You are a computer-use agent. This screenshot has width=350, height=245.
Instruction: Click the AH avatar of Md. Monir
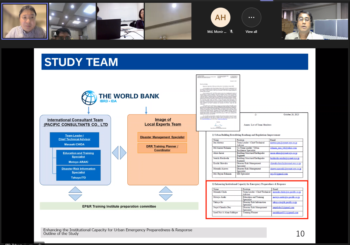click(220, 17)
